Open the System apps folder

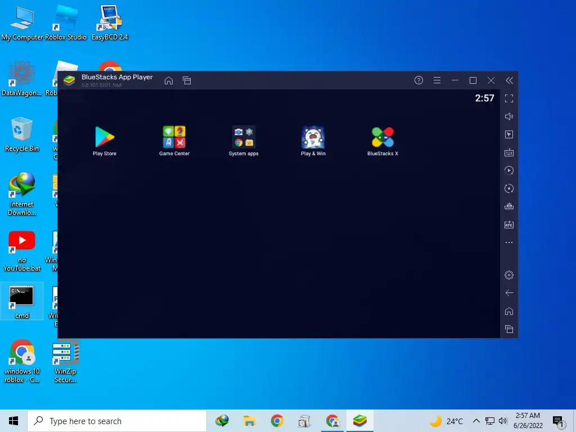244,137
